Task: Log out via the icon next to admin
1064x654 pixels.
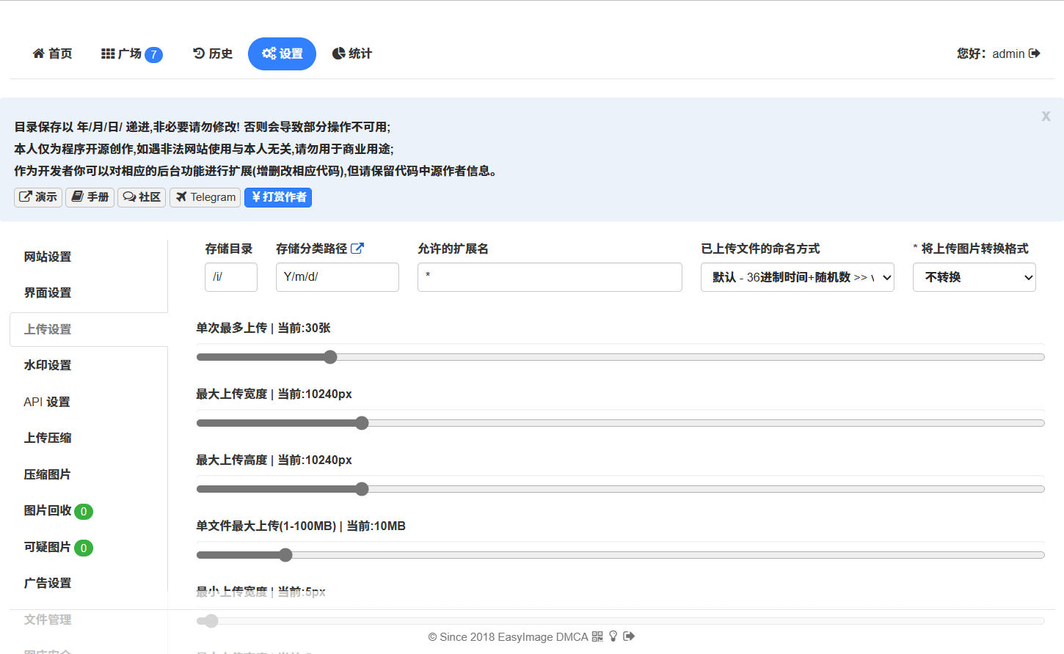Action: coord(1036,53)
